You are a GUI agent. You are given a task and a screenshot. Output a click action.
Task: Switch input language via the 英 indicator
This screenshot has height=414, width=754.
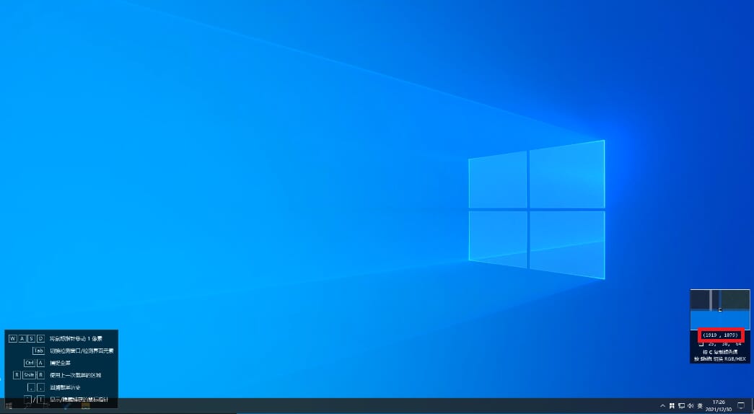700,406
